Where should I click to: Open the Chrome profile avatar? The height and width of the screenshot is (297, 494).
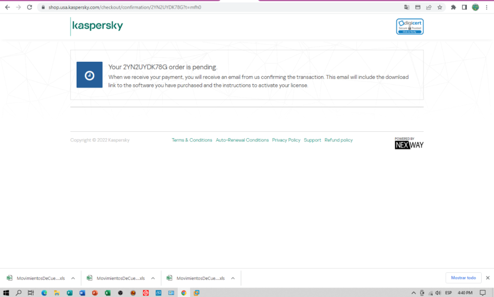pyautogui.click(x=475, y=7)
